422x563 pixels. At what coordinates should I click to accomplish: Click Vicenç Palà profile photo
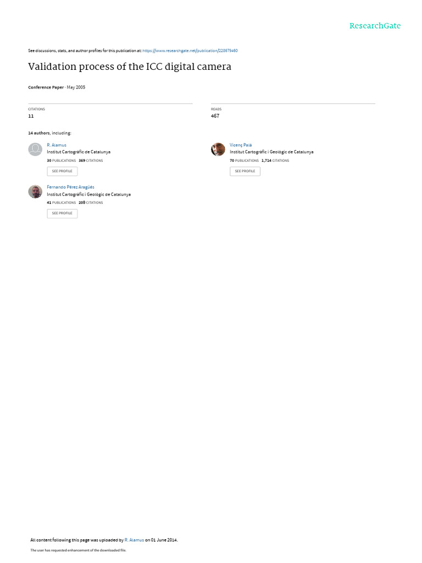218,150
